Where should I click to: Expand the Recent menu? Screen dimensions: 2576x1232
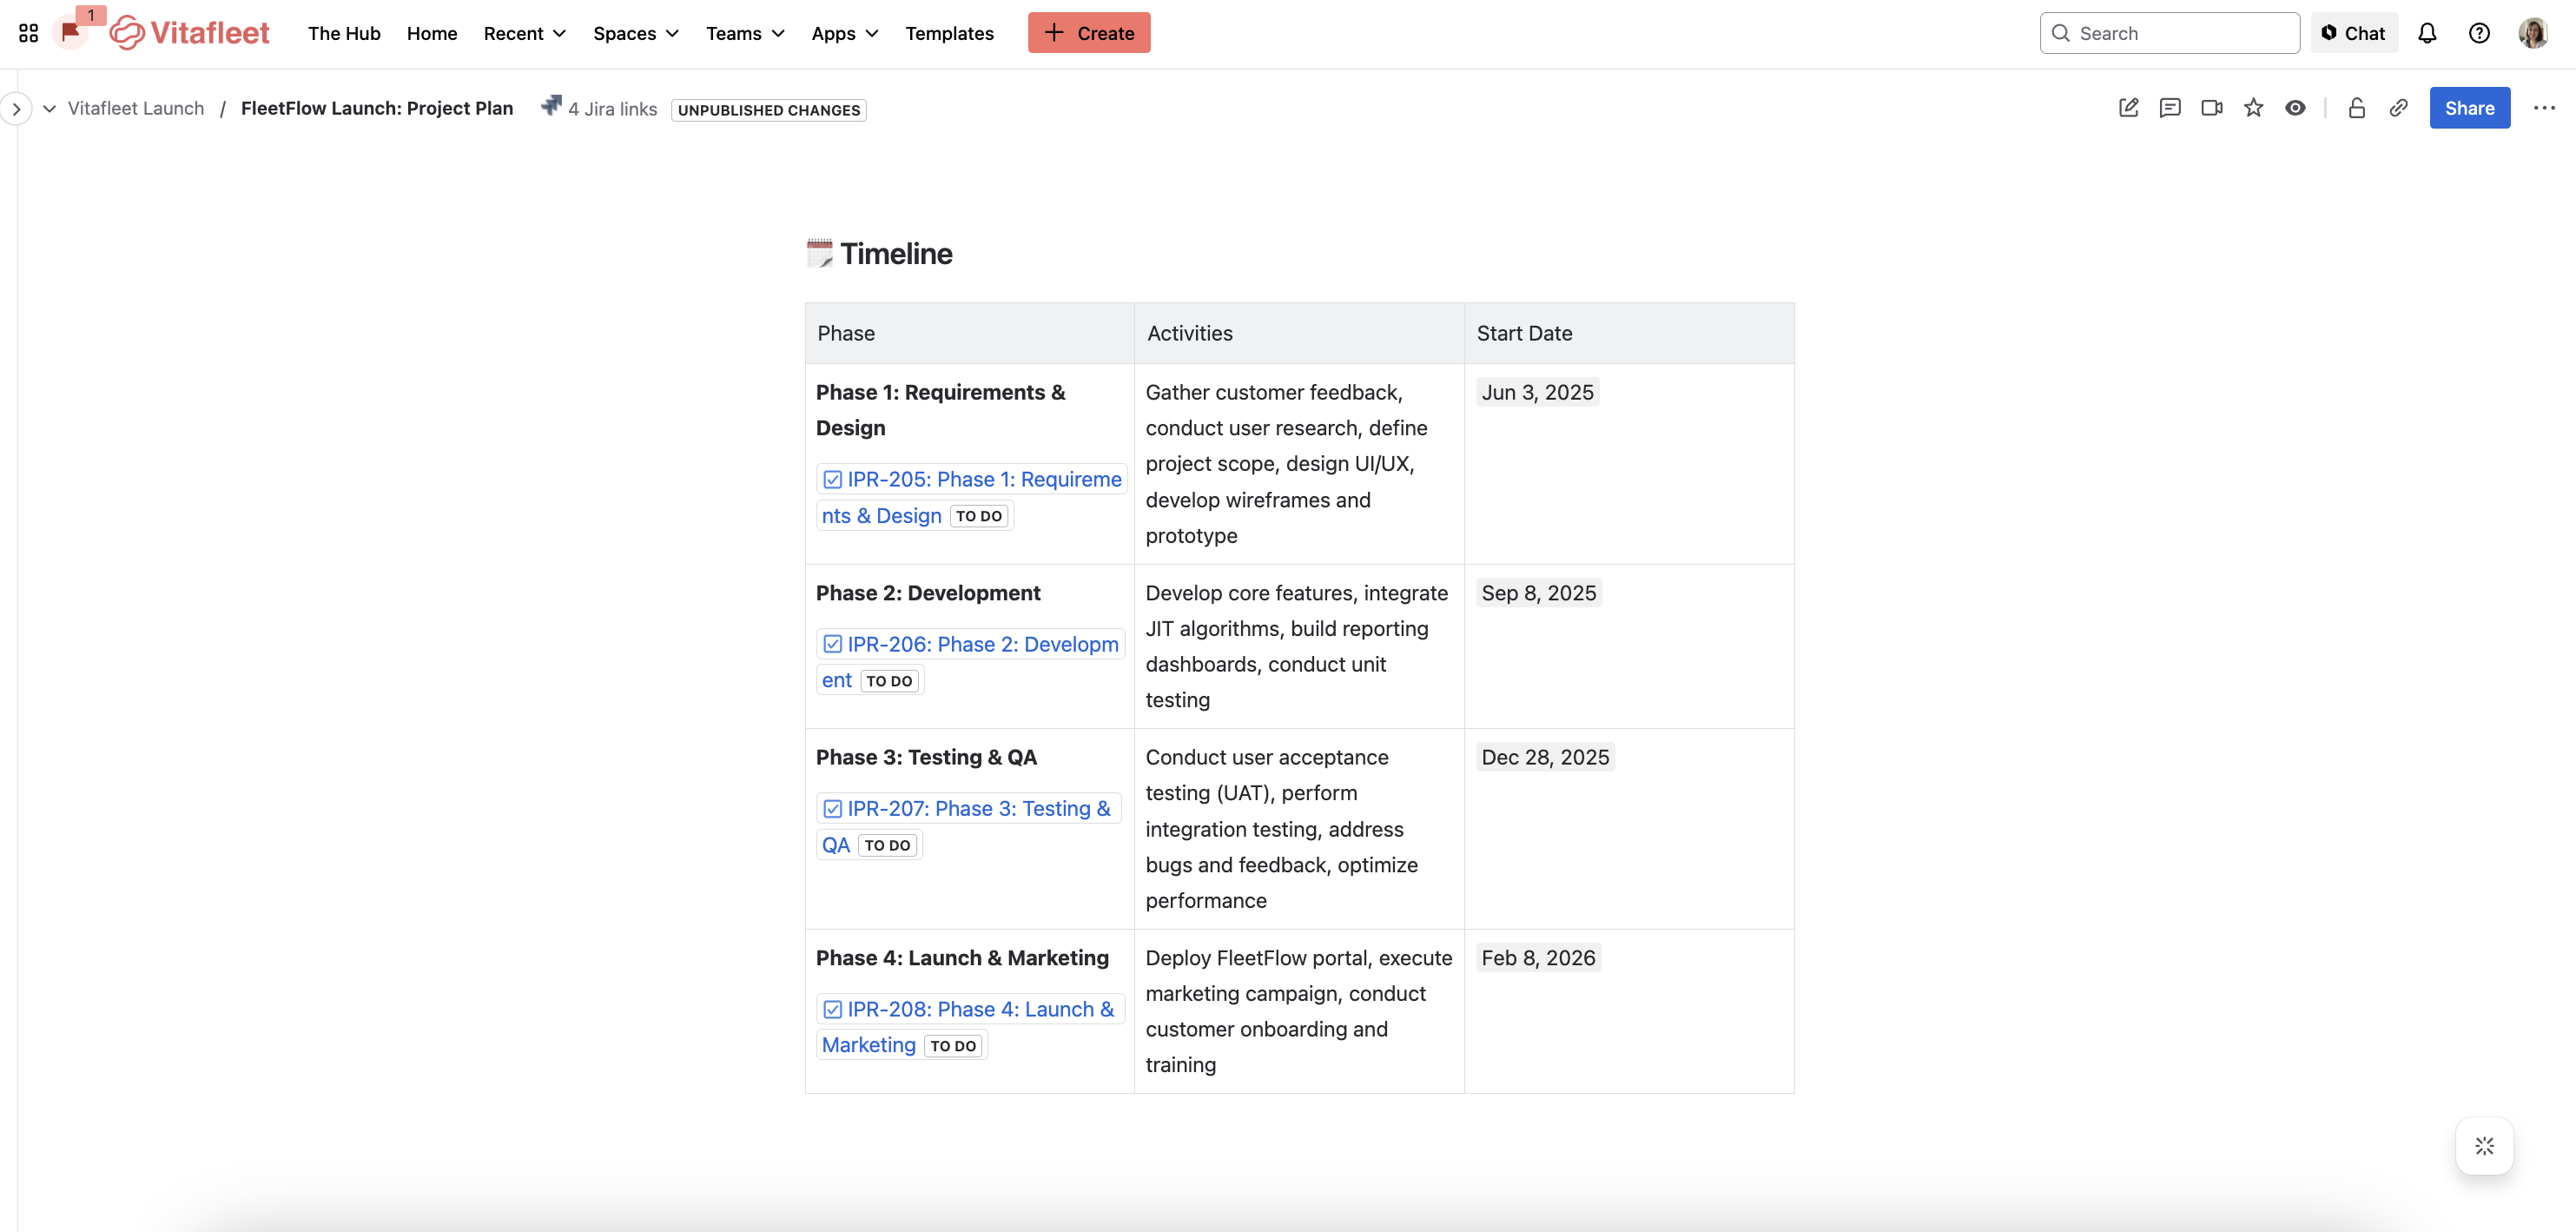tap(523, 33)
